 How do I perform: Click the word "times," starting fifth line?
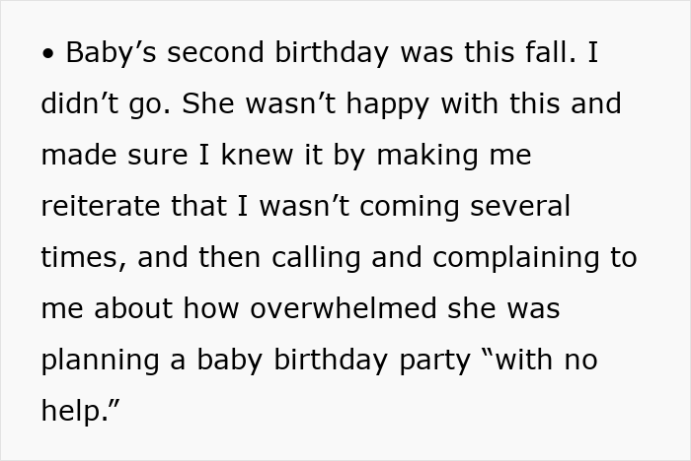(x=83, y=258)
